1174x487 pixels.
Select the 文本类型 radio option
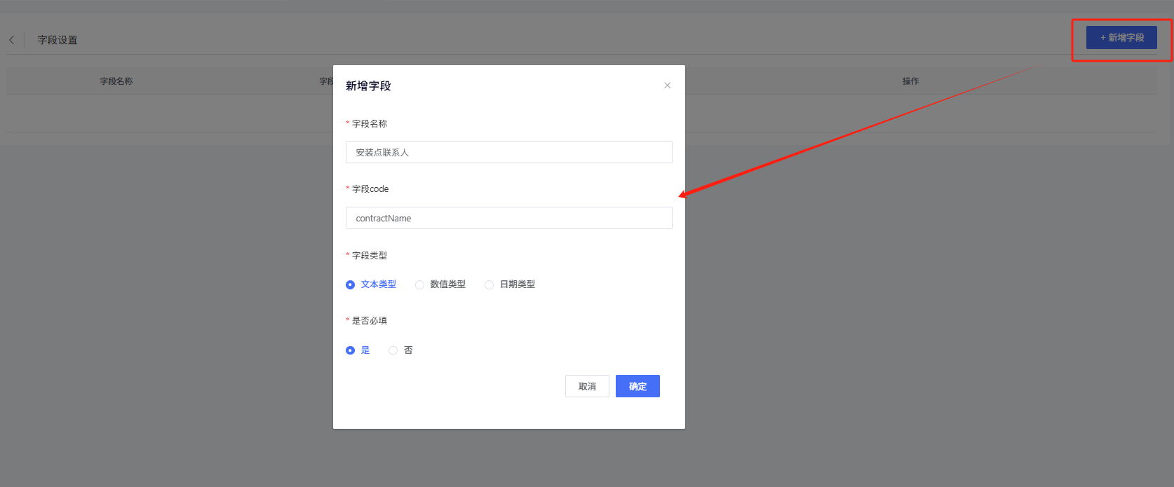tap(351, 284)
